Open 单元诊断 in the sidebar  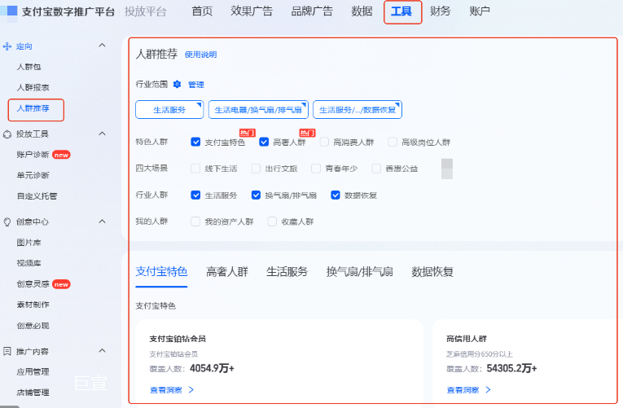[x=33, y=175]
